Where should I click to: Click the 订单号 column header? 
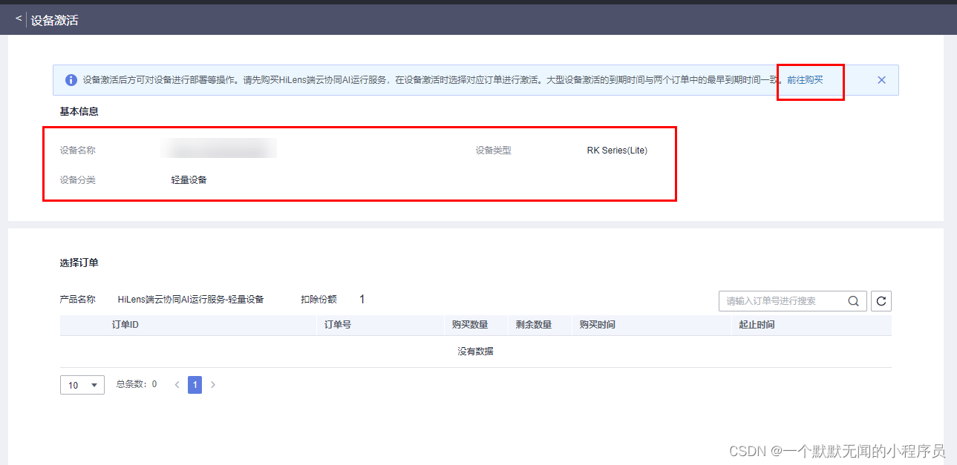(341, 324)
